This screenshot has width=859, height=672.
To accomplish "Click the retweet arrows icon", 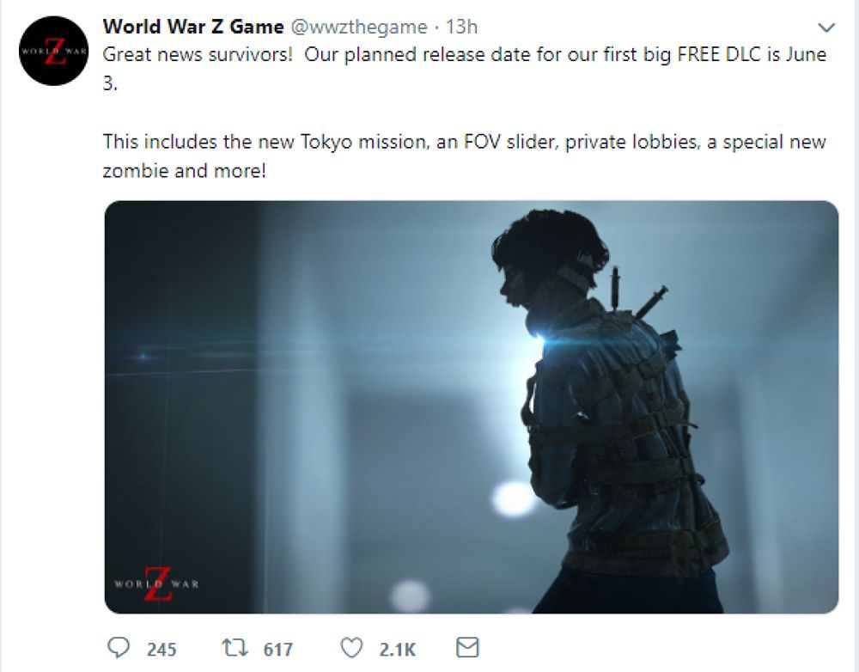I will [235, 648].
